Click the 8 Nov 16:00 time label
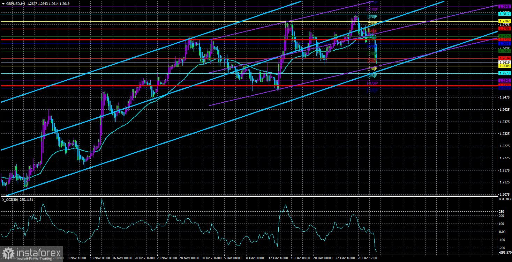512x262 pixels. point(77,259)
